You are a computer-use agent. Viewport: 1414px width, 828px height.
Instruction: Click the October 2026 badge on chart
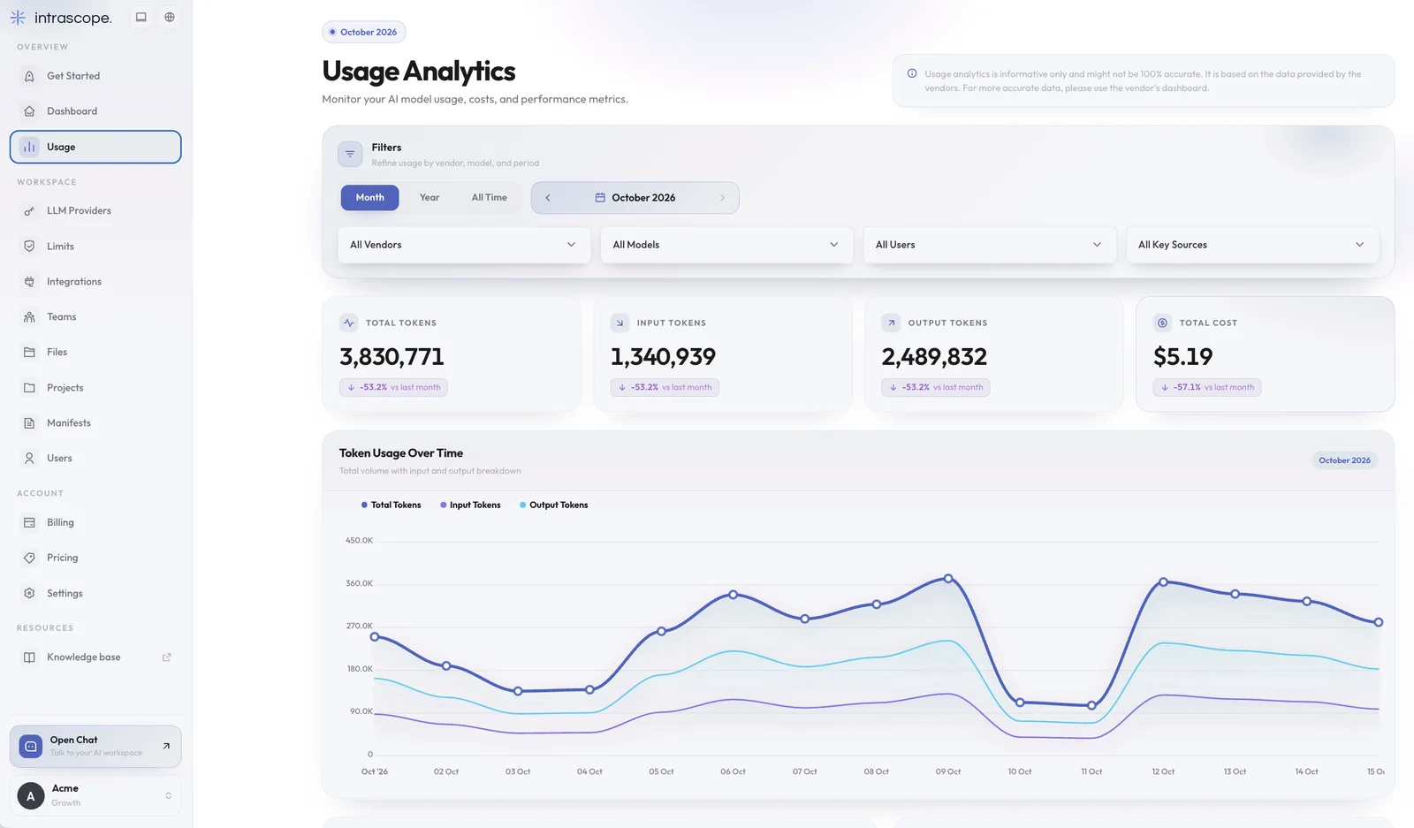click(x=1344, y=460)
